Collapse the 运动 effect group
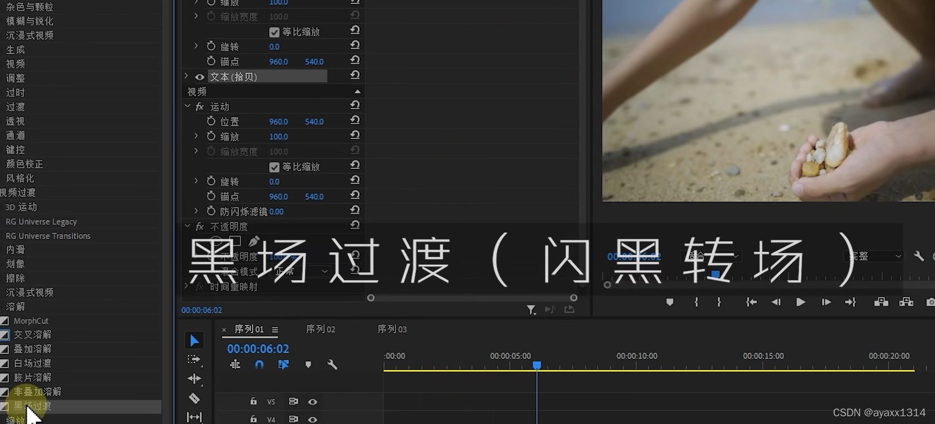Screen dimensions: 935x424 [x=187, y=106]
